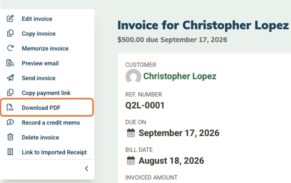The height and width of the screenshot is (183, 291).
Task: Click the calendar icon beside September 17, 2026
Action: pos(131,133)
